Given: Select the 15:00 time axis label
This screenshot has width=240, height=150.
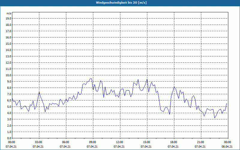Looking at the screenshot, I should click(x=147, y=142).
